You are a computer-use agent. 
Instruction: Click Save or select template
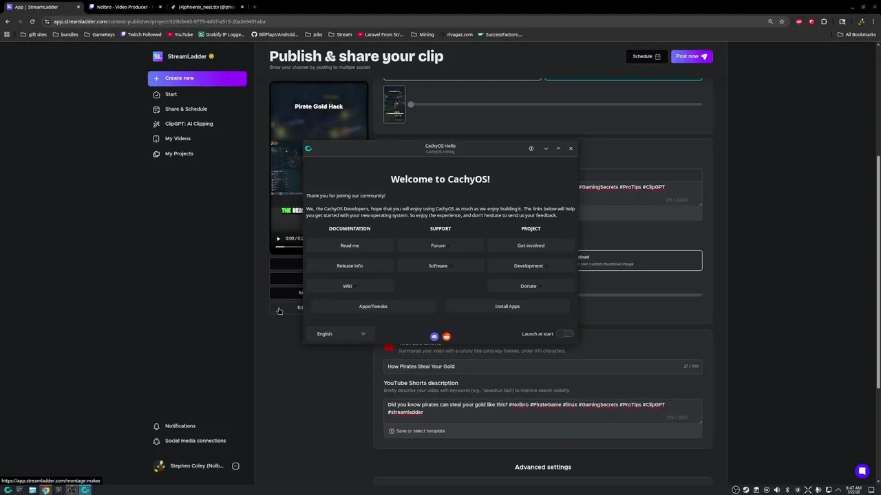coord(417,431)
